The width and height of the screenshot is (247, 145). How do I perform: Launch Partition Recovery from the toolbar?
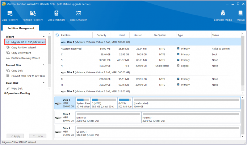33,16
